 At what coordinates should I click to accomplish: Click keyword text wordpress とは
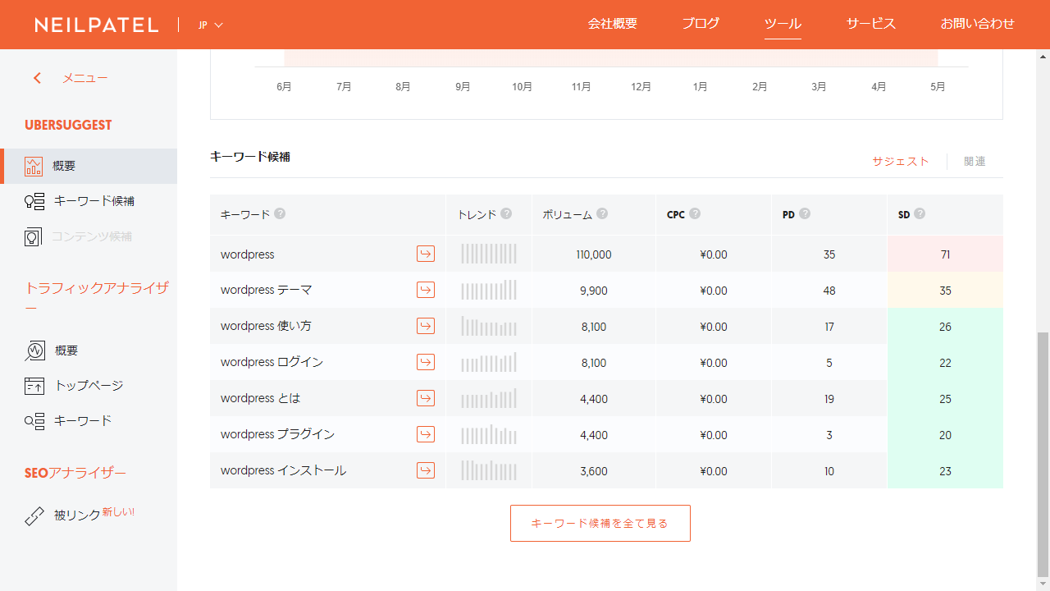261,398
